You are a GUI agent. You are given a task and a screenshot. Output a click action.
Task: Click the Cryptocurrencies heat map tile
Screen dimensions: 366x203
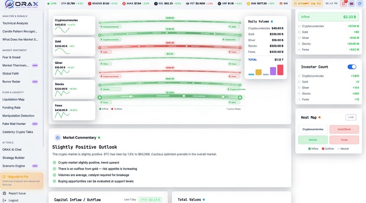pyautogui.click(x=313, y=129)
